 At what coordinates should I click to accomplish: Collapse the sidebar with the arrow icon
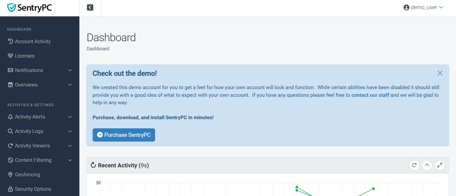pyautogui.click(x=90, y=7)
